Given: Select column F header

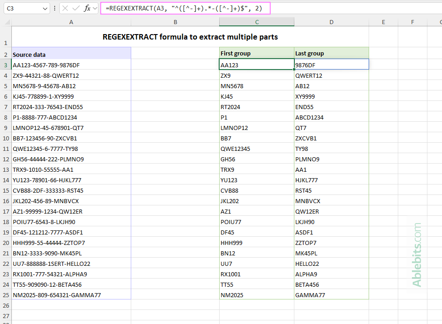Looking at the screenshot, I should click(x=413, y=22).
